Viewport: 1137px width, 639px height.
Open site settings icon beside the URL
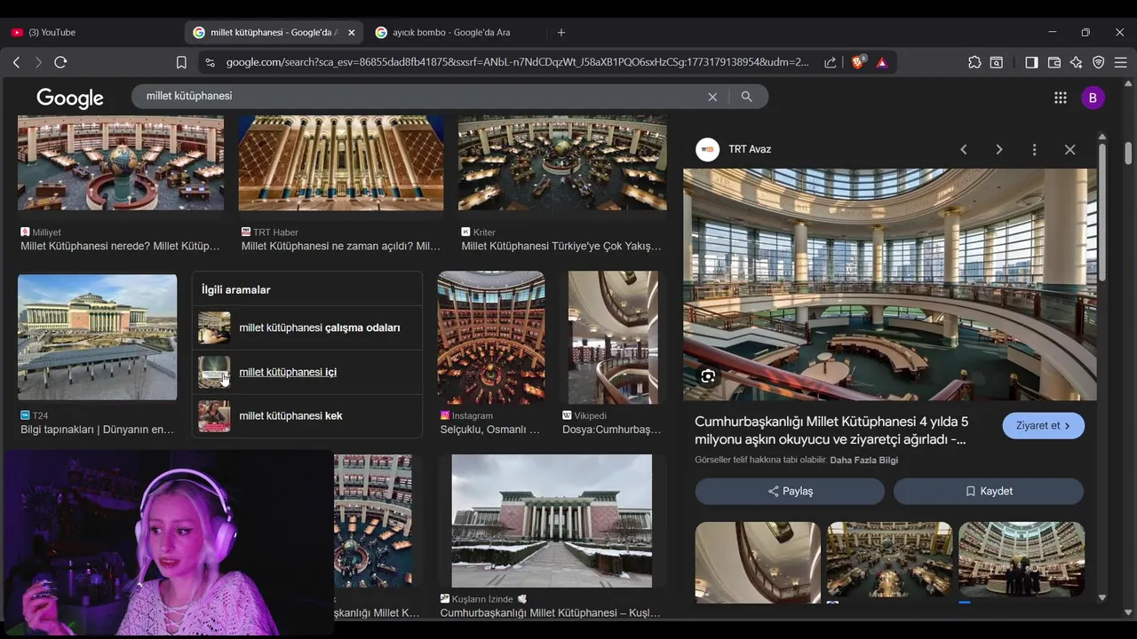coord(210,62)
